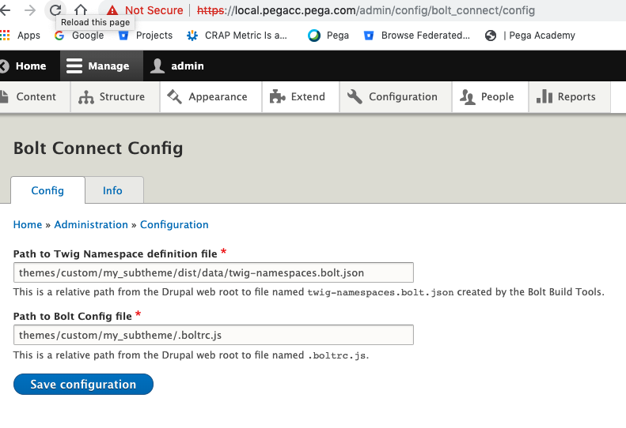The width and height of the screenshot is (626, 428).
Task: Click the browser reload page icon
Action: (55, 10)
